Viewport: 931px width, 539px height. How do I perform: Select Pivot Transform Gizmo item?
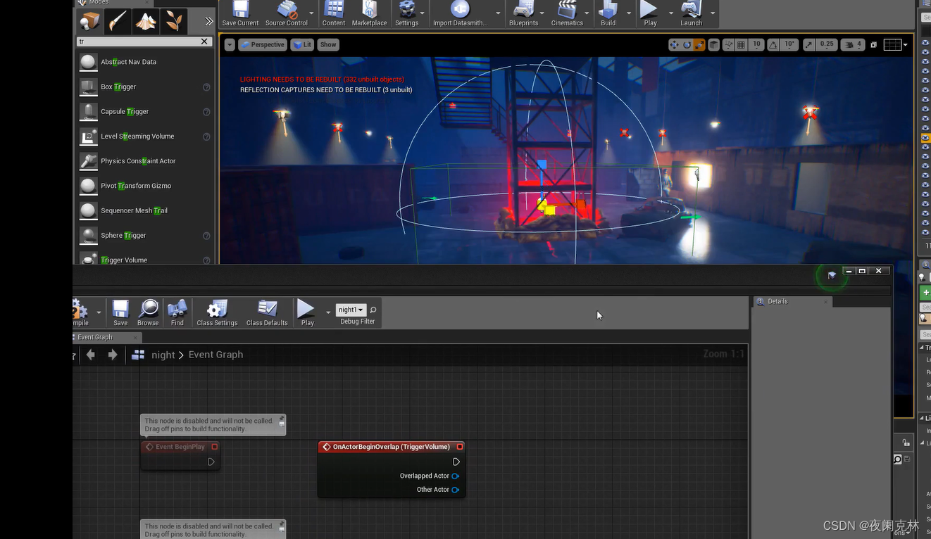point(144,186)
